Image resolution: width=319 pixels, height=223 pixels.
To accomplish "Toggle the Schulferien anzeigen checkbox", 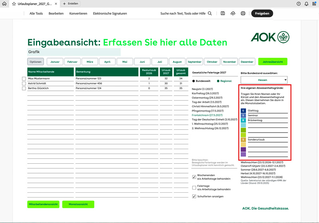I will coord(194,196).
